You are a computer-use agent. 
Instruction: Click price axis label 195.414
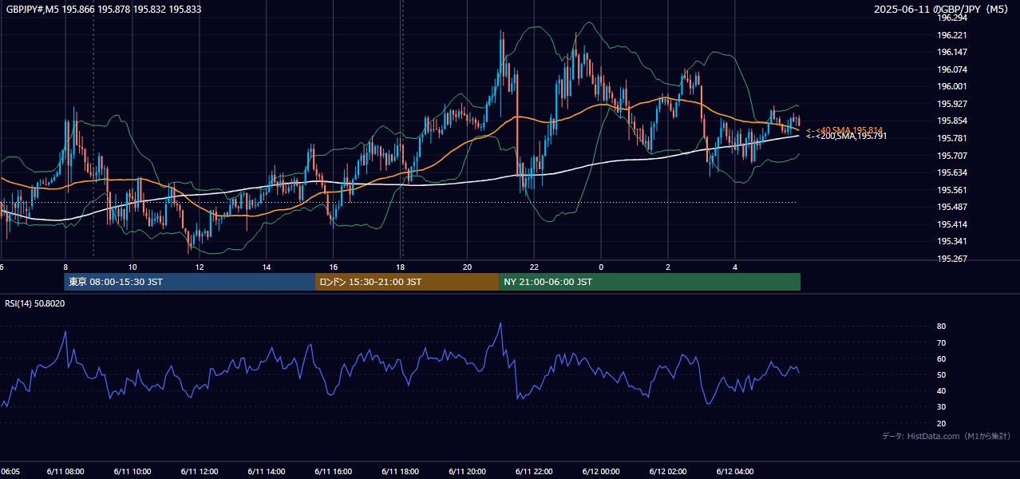point(951,224)
